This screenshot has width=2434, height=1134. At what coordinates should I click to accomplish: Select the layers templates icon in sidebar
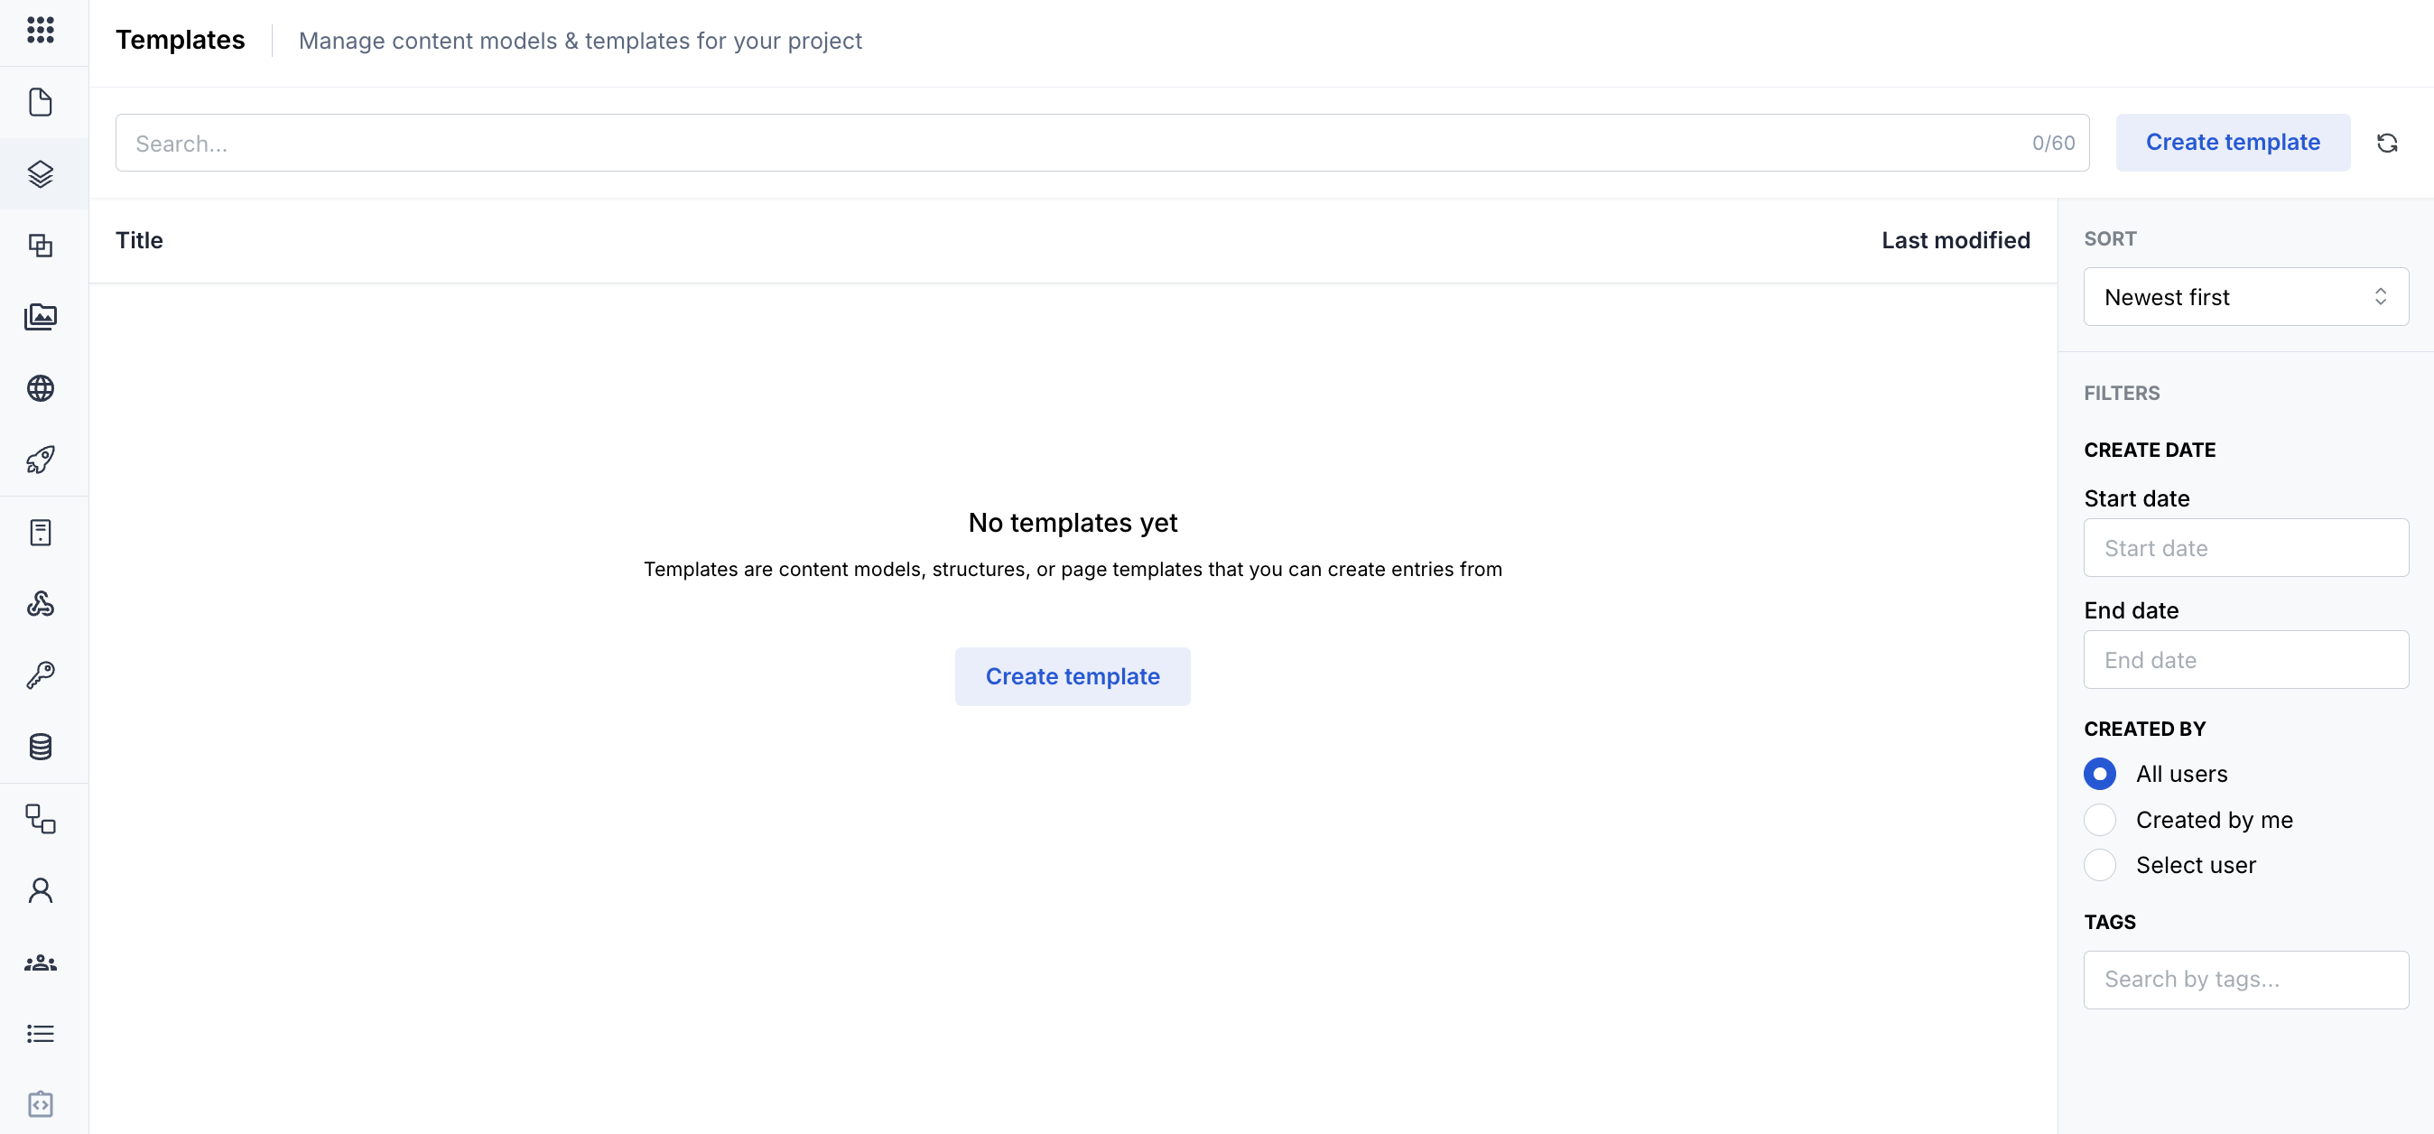(41, 174)
